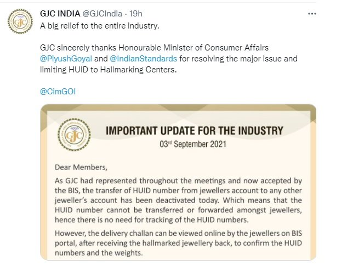This screenshot has height=265, width=353.
Task: Click the '03rd September 2021' date in image
Action: point(193,144)
